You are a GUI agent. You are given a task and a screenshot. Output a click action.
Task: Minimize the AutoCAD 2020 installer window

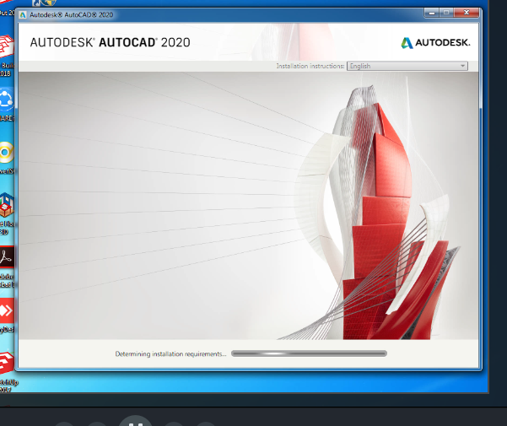pos(432,13)
